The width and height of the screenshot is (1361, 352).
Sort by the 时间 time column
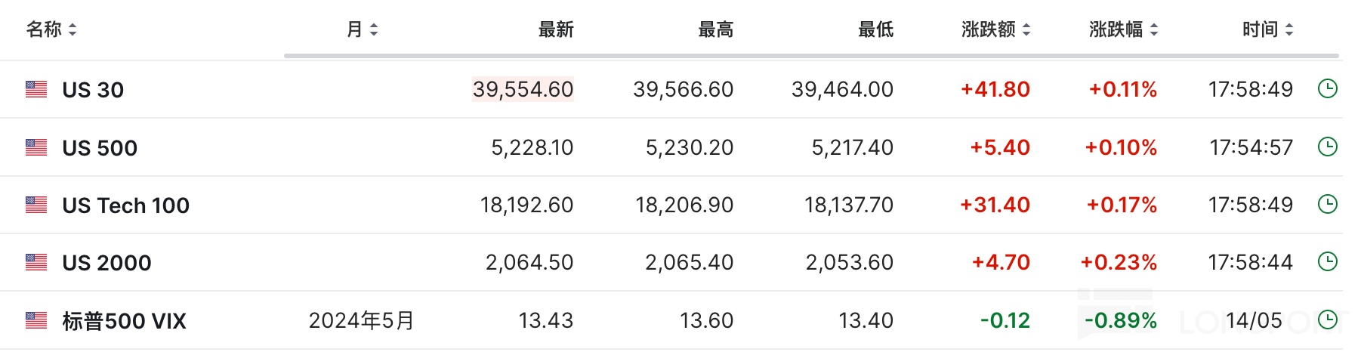coord(1267,29)
